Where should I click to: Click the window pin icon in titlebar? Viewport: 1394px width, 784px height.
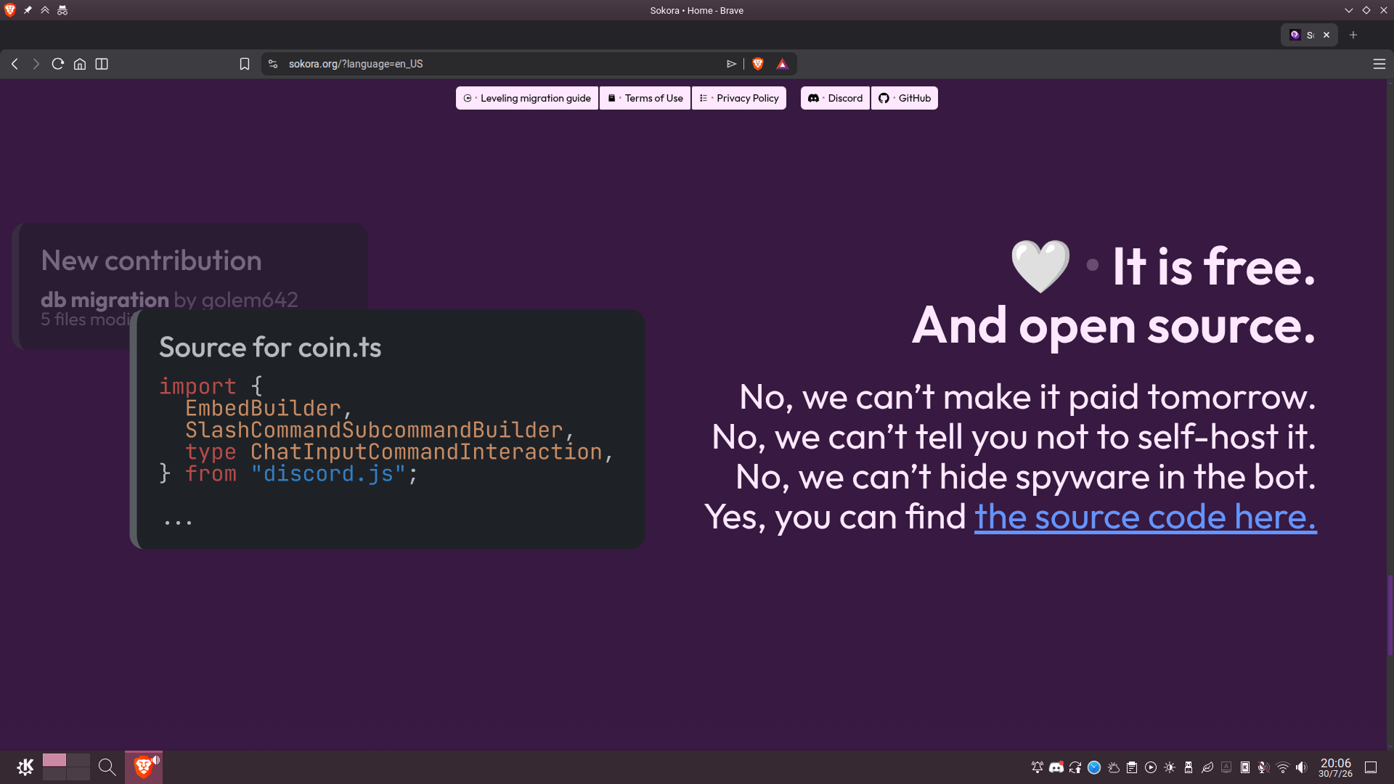[x=28, y=10]
